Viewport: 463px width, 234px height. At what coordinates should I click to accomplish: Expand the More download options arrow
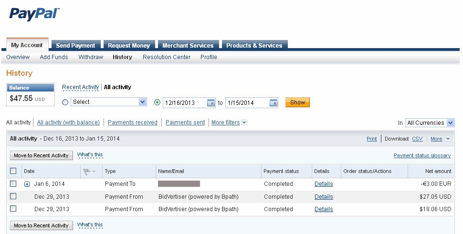coord(448,139)
